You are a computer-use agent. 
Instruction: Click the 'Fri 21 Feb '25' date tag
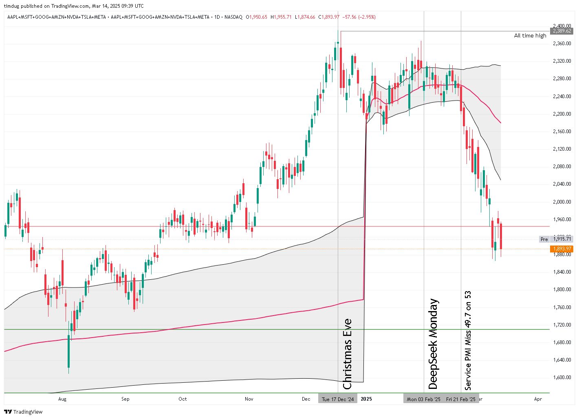(461, 399)
